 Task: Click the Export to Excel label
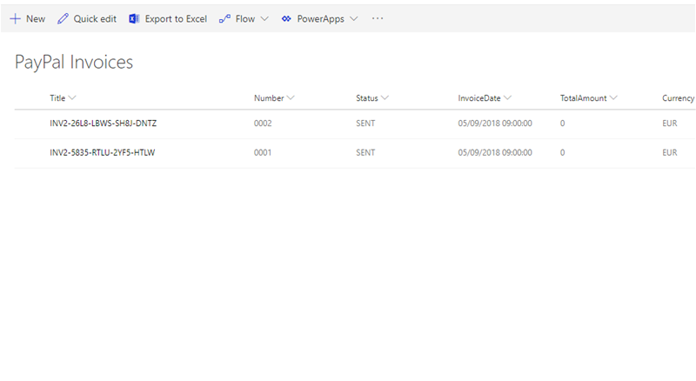pyautogui.click(x=176, y=18)
